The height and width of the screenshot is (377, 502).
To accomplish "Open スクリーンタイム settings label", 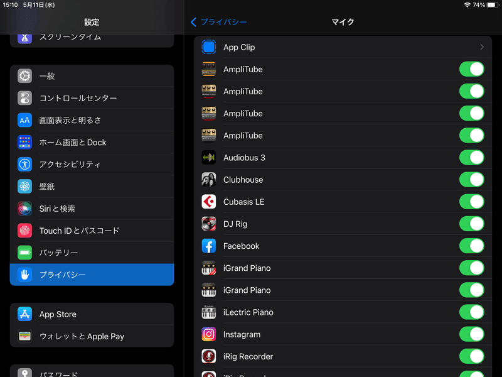I will click(x=70, y=37).
